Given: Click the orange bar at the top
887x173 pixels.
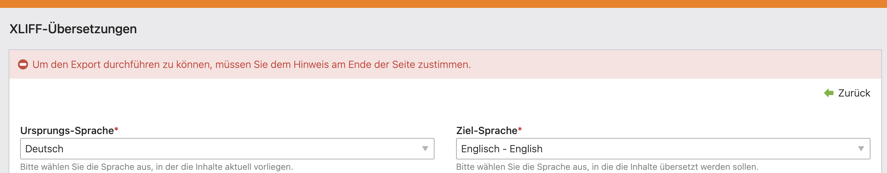Looking at the screenshot, I should (x=443, y=4).
